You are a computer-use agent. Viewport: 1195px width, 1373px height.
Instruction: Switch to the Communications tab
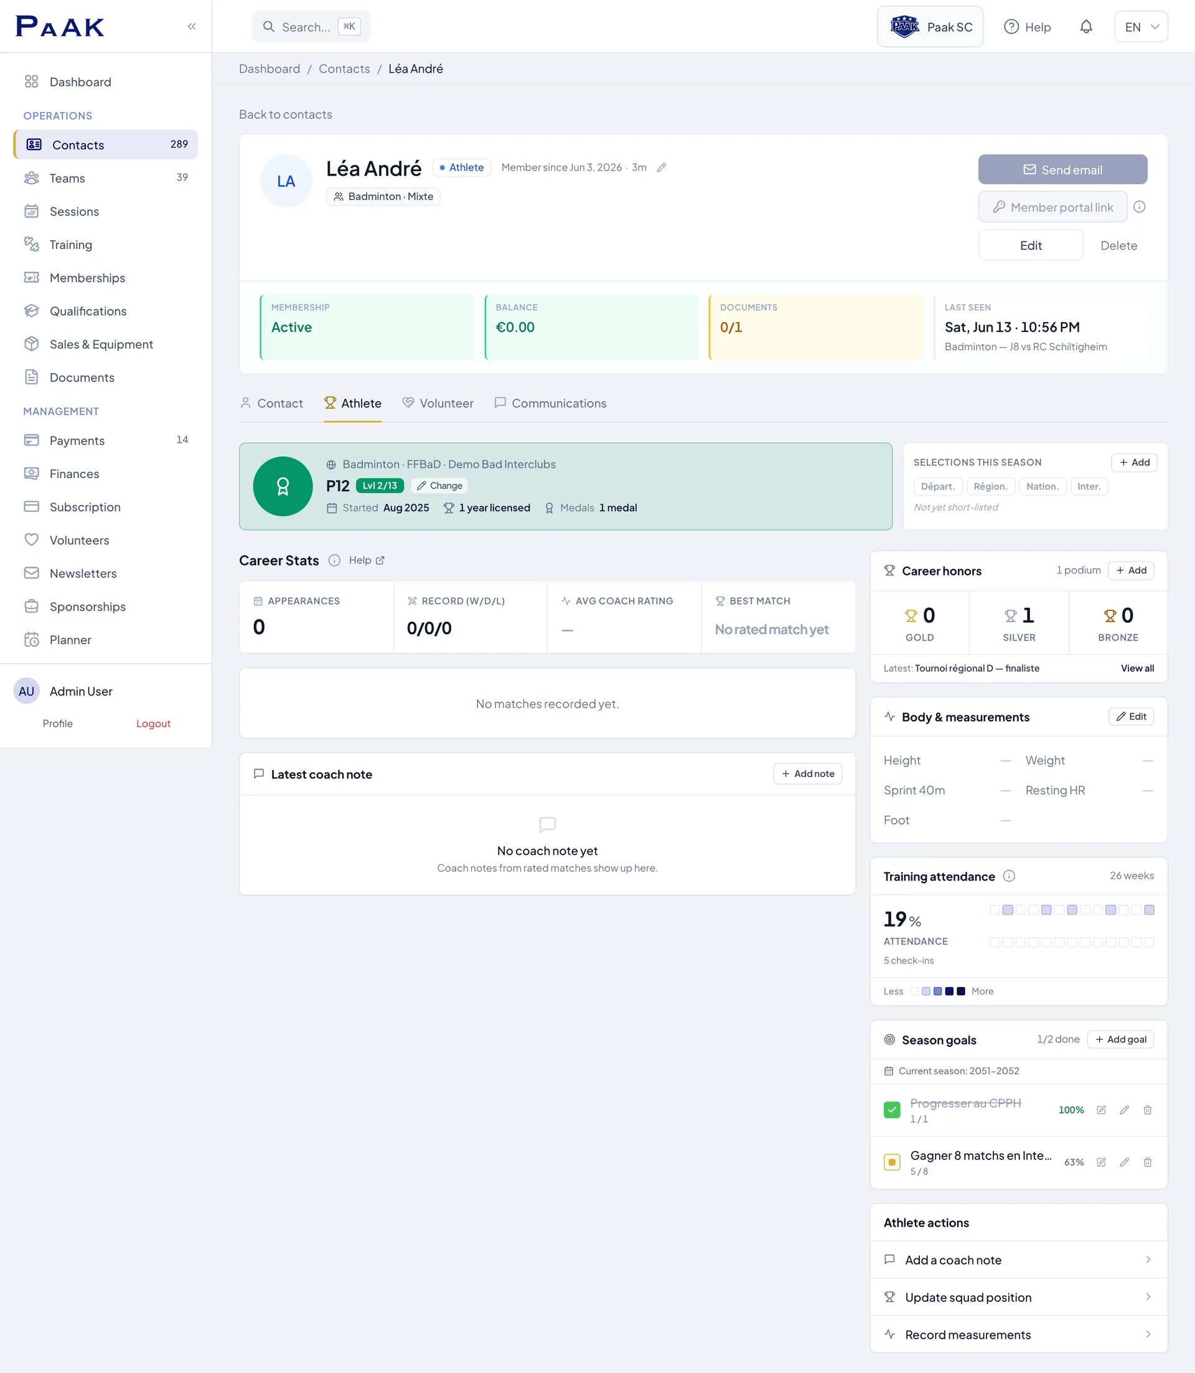click(x=550, y=403)
